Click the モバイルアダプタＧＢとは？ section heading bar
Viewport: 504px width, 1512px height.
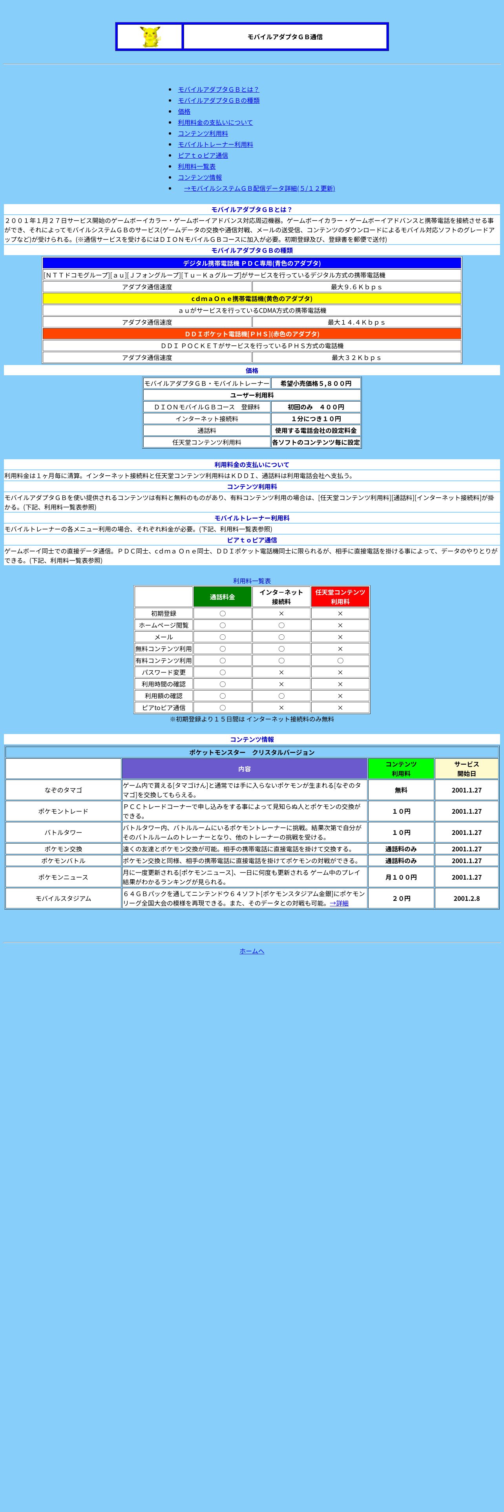[x=252, y=210]
